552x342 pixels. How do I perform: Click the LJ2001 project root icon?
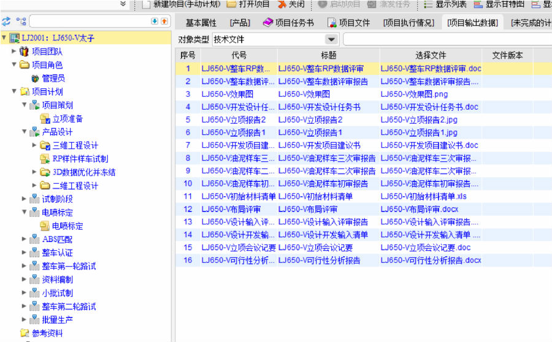pyautogui.click(x=15, y=38)
